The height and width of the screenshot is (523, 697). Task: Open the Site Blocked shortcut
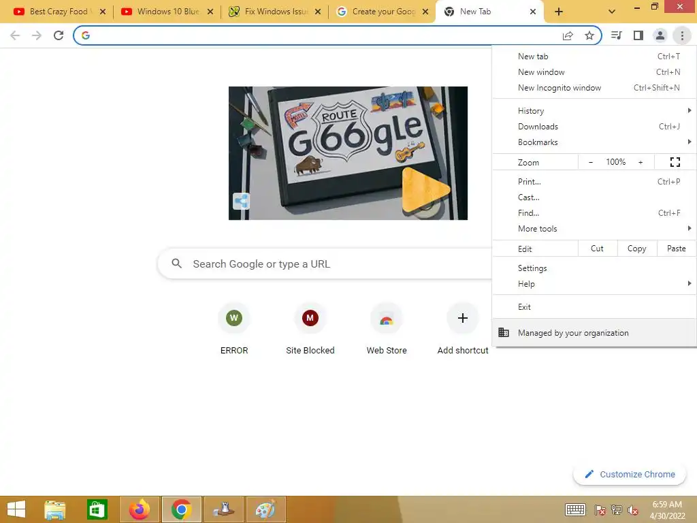pos(310,329)
